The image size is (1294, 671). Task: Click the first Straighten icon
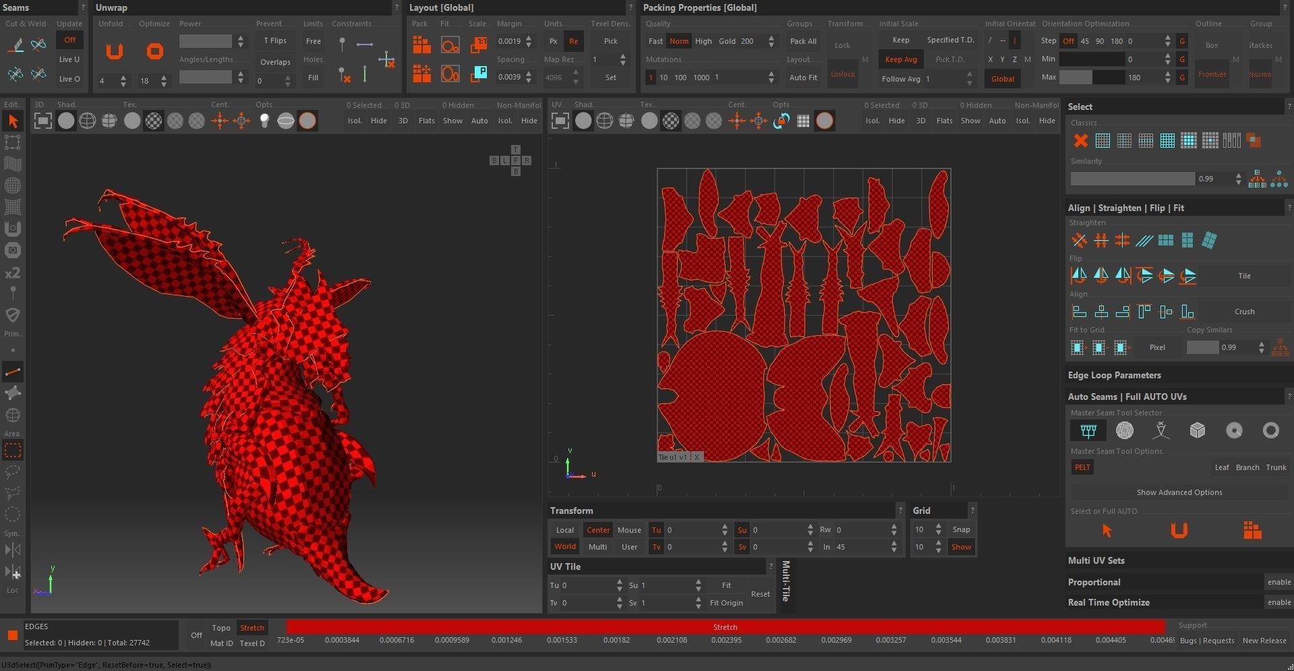pos(1080,240)
